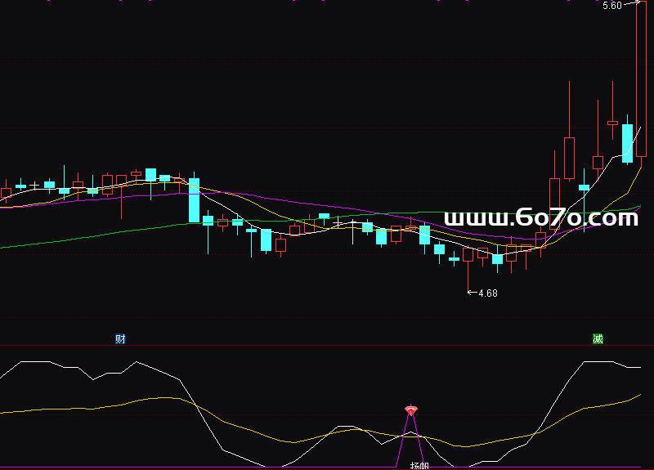Select the red candlestick at the 4.68 low
Image resolution: width=654 pixels, height=470 pixels.
[468, 255]
